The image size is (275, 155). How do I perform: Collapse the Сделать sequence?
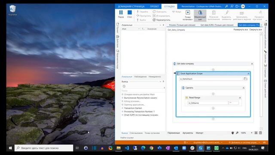(244, 88)
